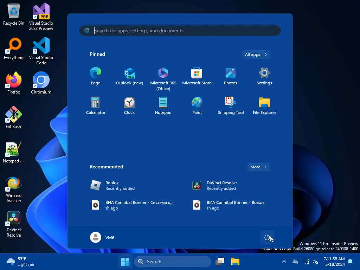Launch the Calculator app
The height and width of the screenshot is (270, 360).
[x=96, y=106]
